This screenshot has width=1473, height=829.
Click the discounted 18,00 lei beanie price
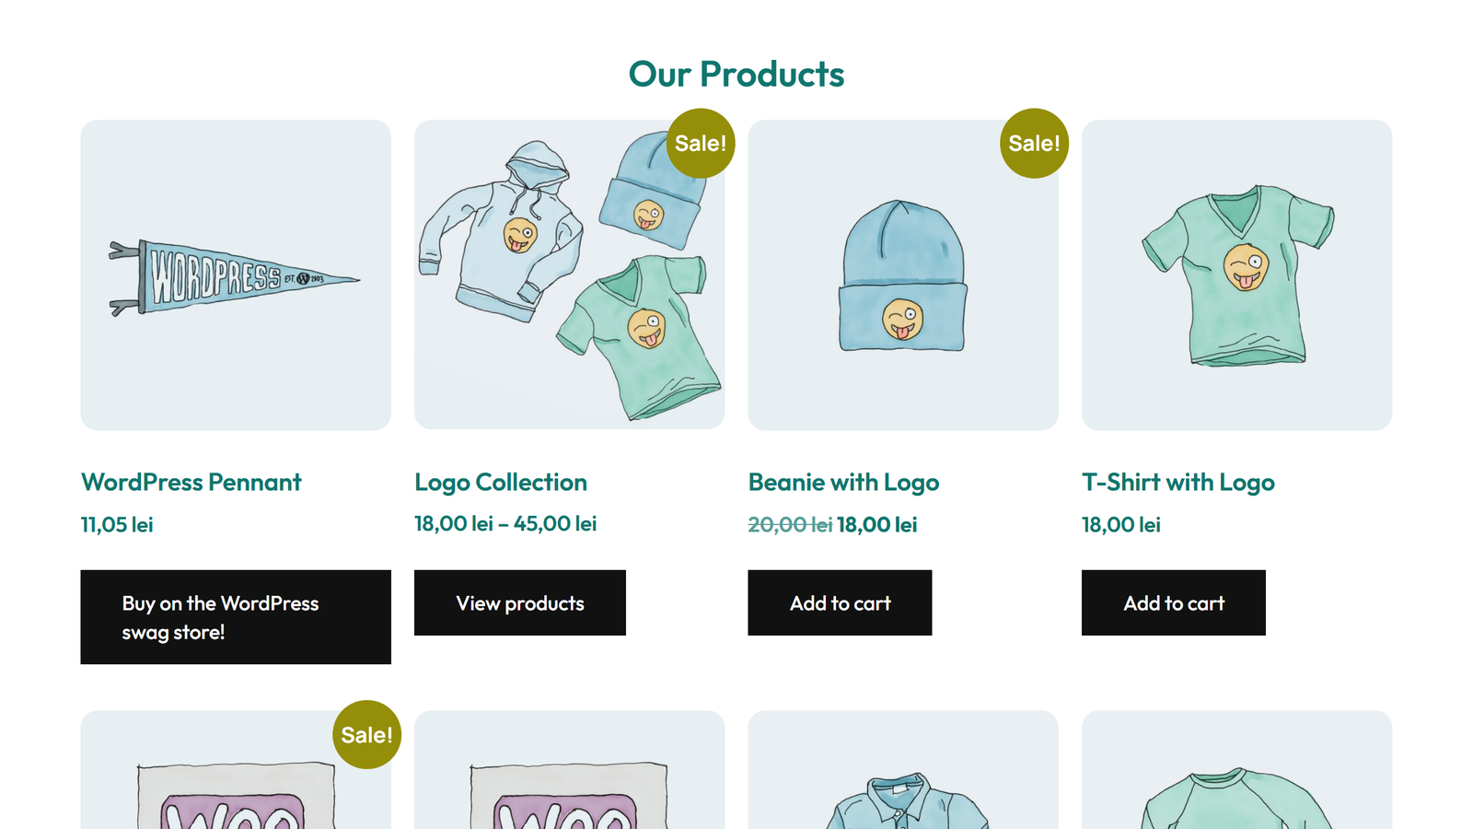point(876,524)
